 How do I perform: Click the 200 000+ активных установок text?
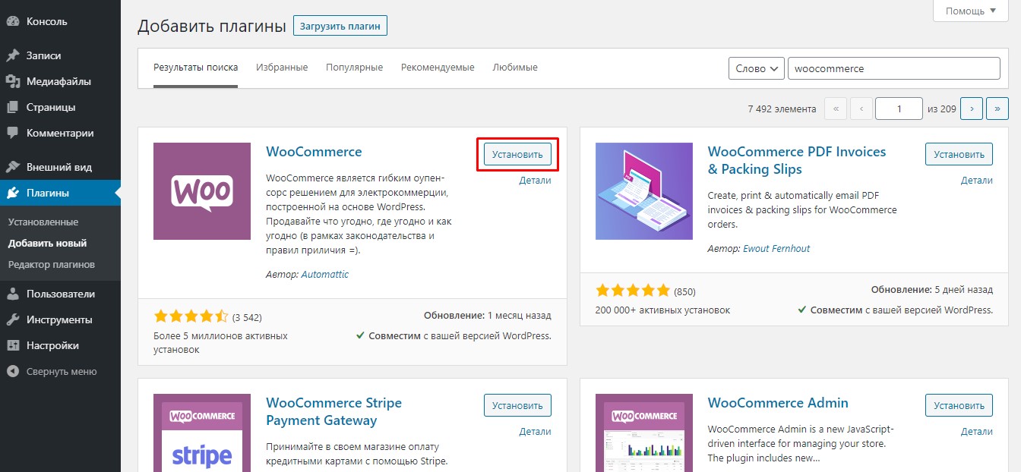(x=662, y=310)
